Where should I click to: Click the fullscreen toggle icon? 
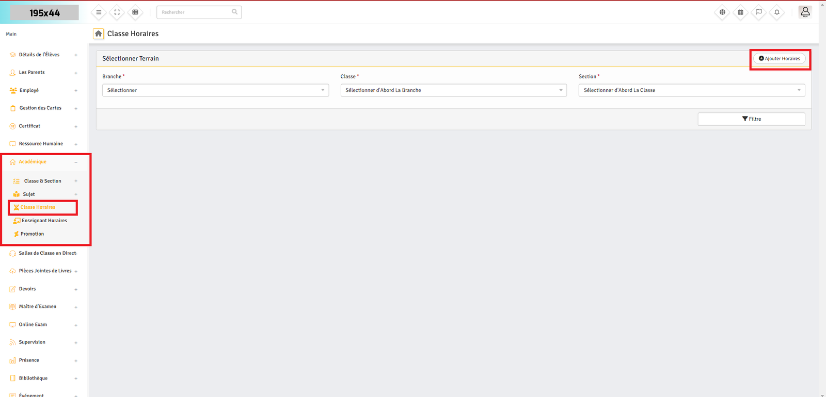[117, 12]
